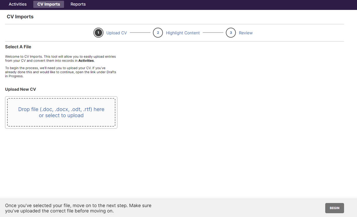Click the step 1 Upload CV circle

98,33
